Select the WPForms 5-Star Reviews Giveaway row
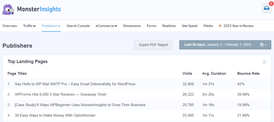 [60, 94]
